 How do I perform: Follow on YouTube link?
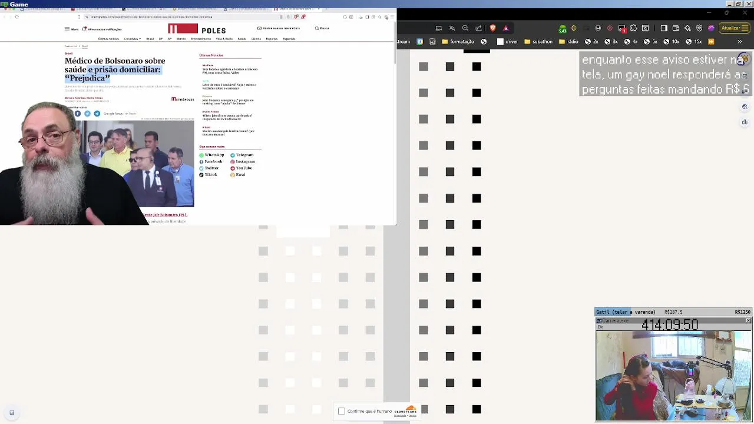[x=241, y=168]
